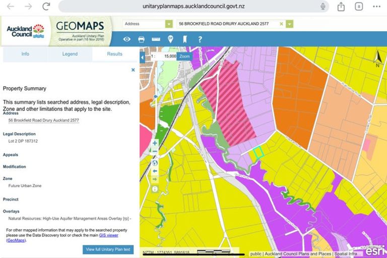Zoom out with the minus button
387x258 pixels.
coord(155,152)
